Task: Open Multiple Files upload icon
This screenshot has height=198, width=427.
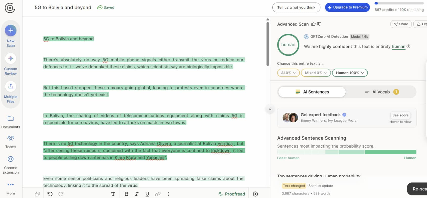Action: (x=11, y=86)
